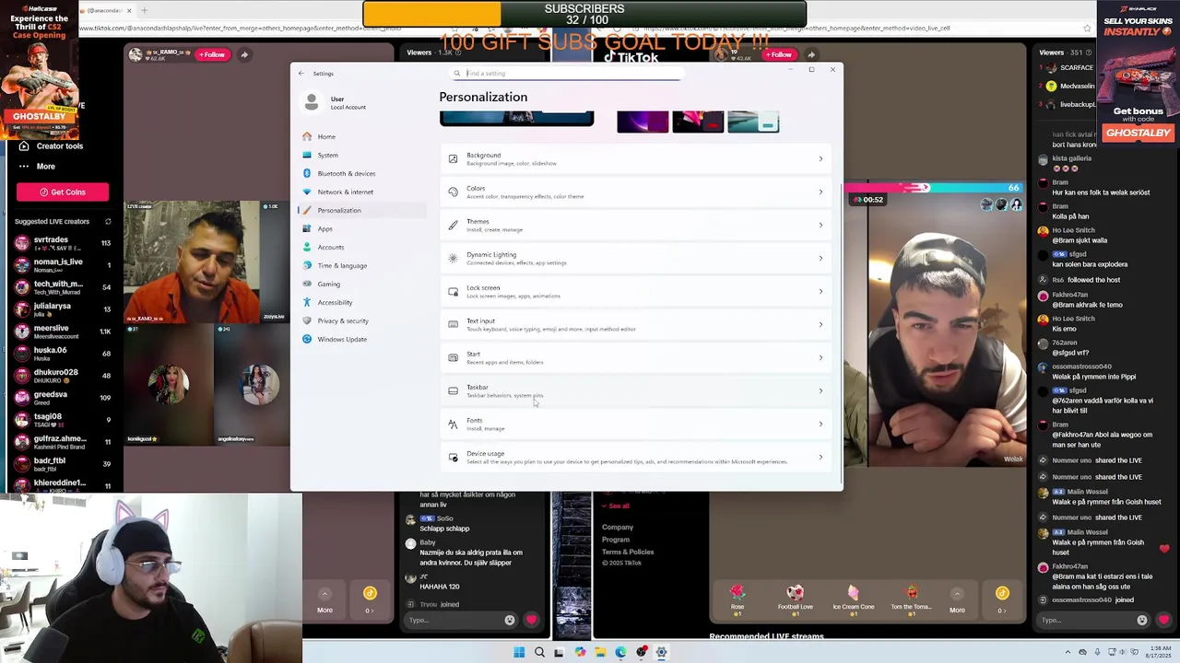
Task: Follow the right TikTok streamer
Action: (779, 54)
